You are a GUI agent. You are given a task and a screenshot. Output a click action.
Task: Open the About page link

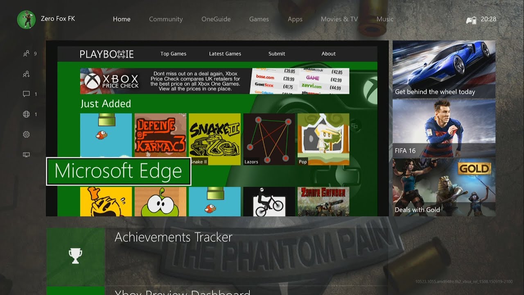[x=328, y=54]
